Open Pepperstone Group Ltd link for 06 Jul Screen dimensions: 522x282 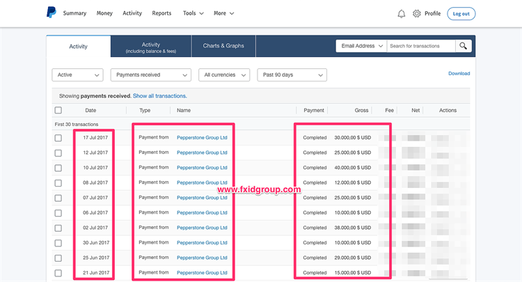202,212
